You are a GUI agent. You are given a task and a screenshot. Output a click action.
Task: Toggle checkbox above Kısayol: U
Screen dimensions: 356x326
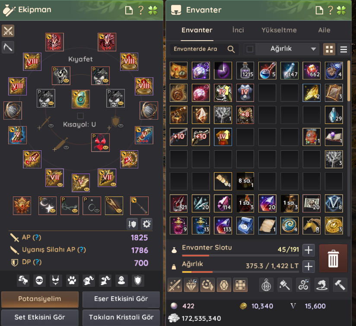pyautogui.click(x=80, y=116)
